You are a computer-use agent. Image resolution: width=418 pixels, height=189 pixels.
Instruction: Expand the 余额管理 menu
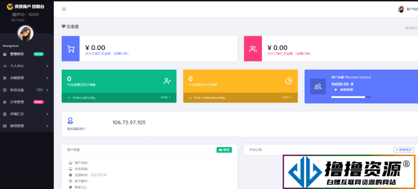[x=26, y=78]
